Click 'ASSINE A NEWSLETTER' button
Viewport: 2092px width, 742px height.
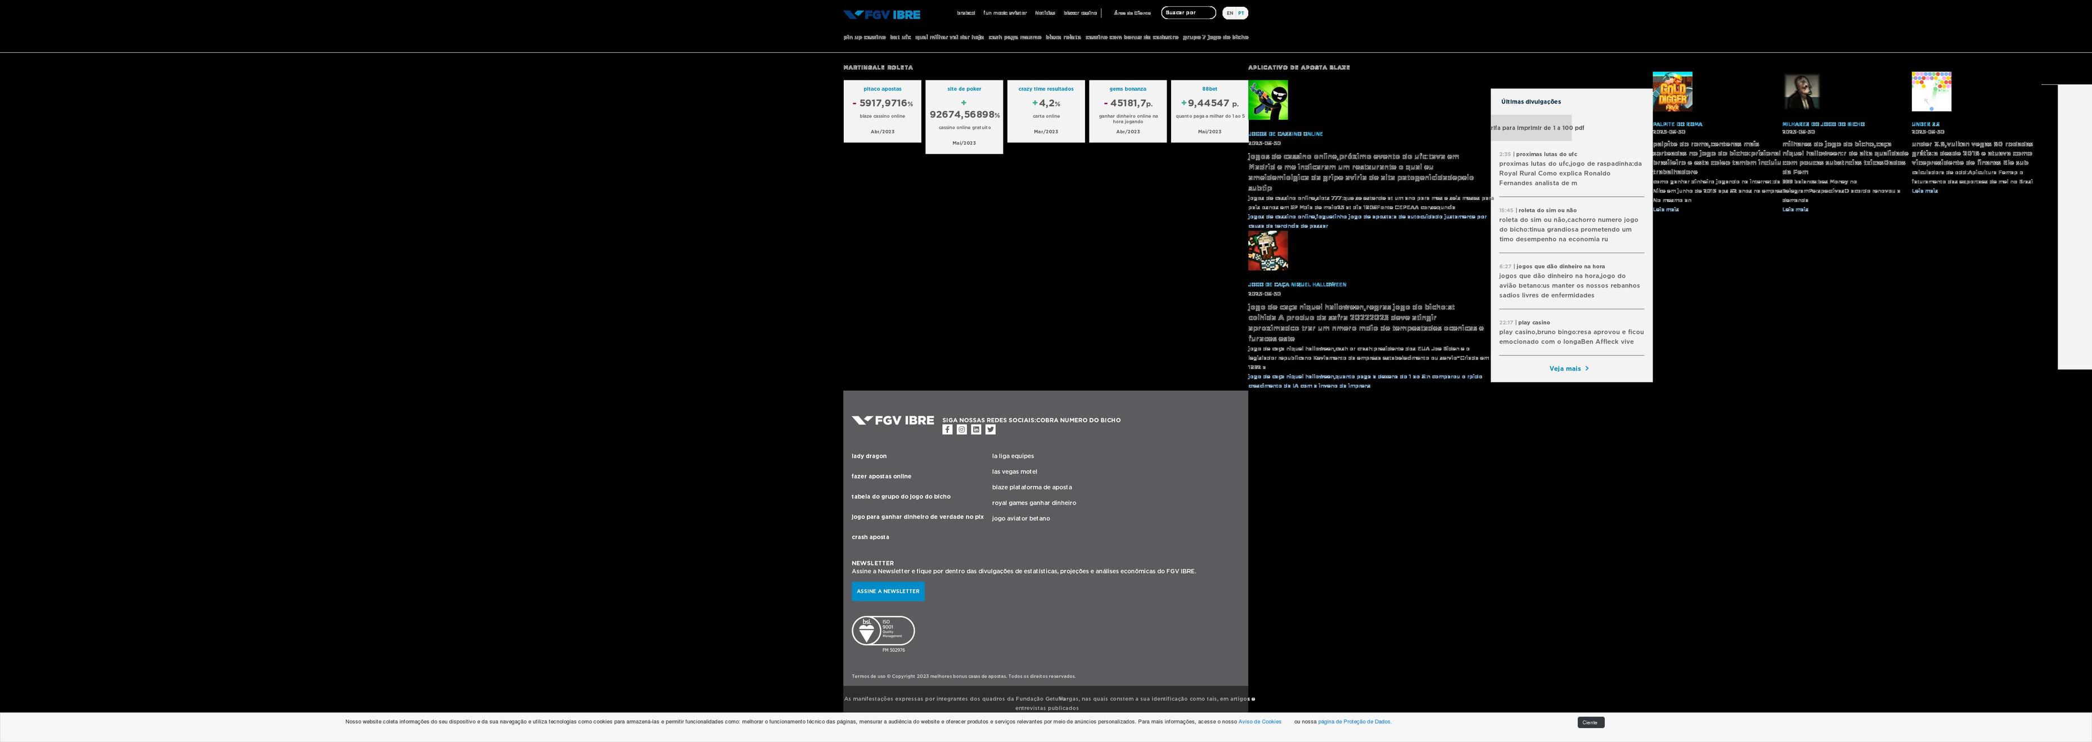pyautogui.click(x=888, y=591)
